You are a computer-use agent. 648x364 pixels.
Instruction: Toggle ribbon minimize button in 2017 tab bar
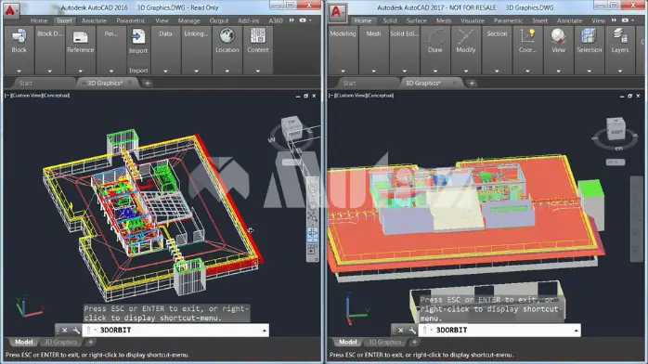coord(627,20)
